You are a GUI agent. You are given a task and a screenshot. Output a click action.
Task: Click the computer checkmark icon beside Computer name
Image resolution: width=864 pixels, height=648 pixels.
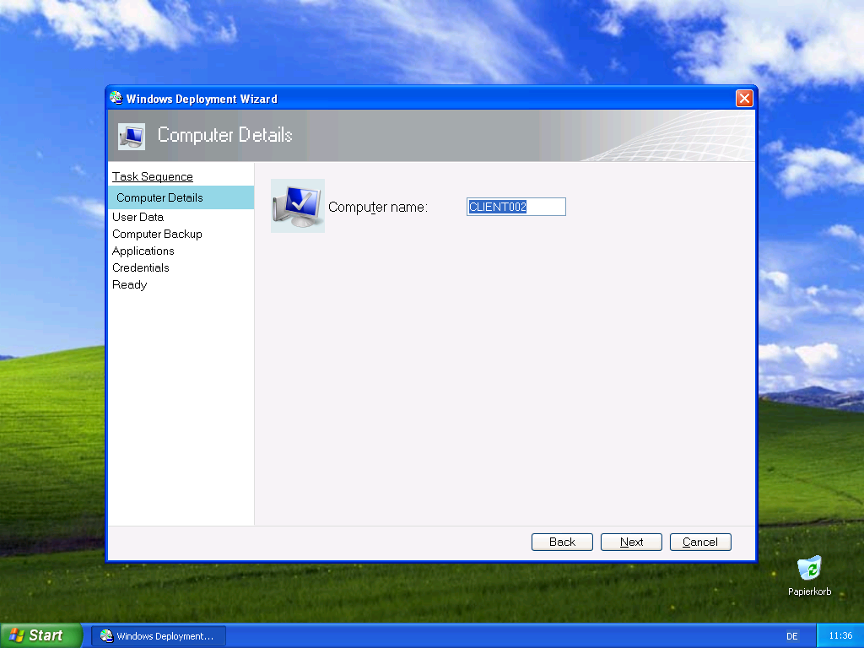click(x=298, y=206)
